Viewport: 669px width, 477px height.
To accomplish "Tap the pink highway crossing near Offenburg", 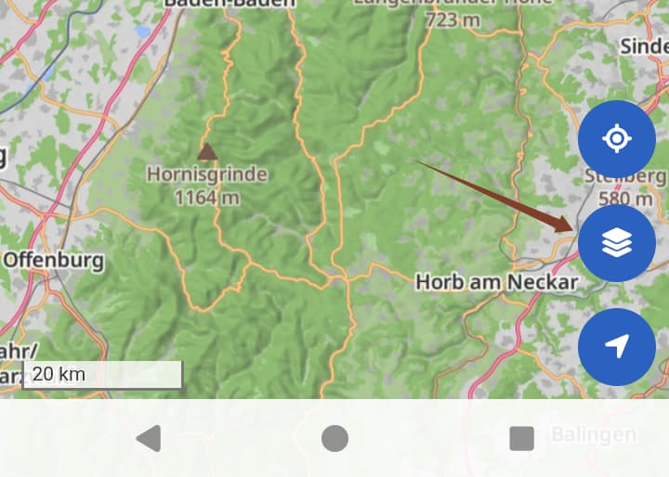I will point(45,216).
